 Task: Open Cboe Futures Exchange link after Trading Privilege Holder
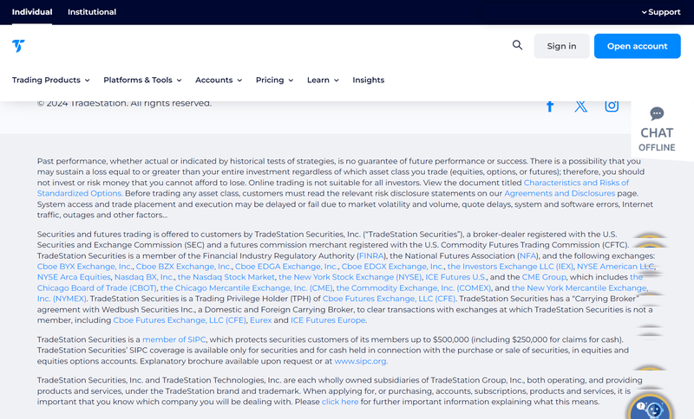coord(389,299)
